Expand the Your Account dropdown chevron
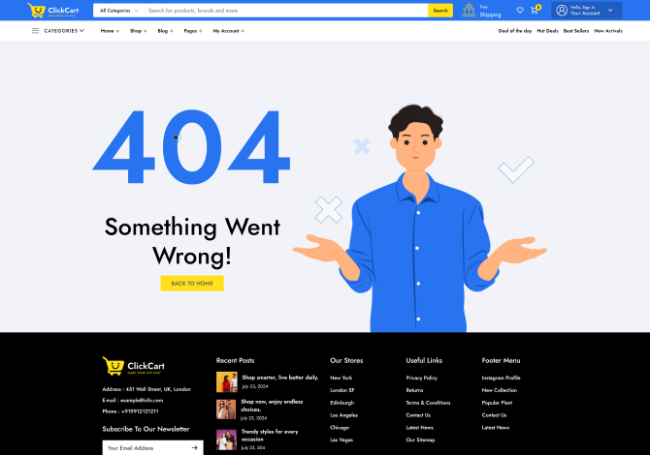The height and width of the screenshot is (455, 650). (x=610, y=11)
